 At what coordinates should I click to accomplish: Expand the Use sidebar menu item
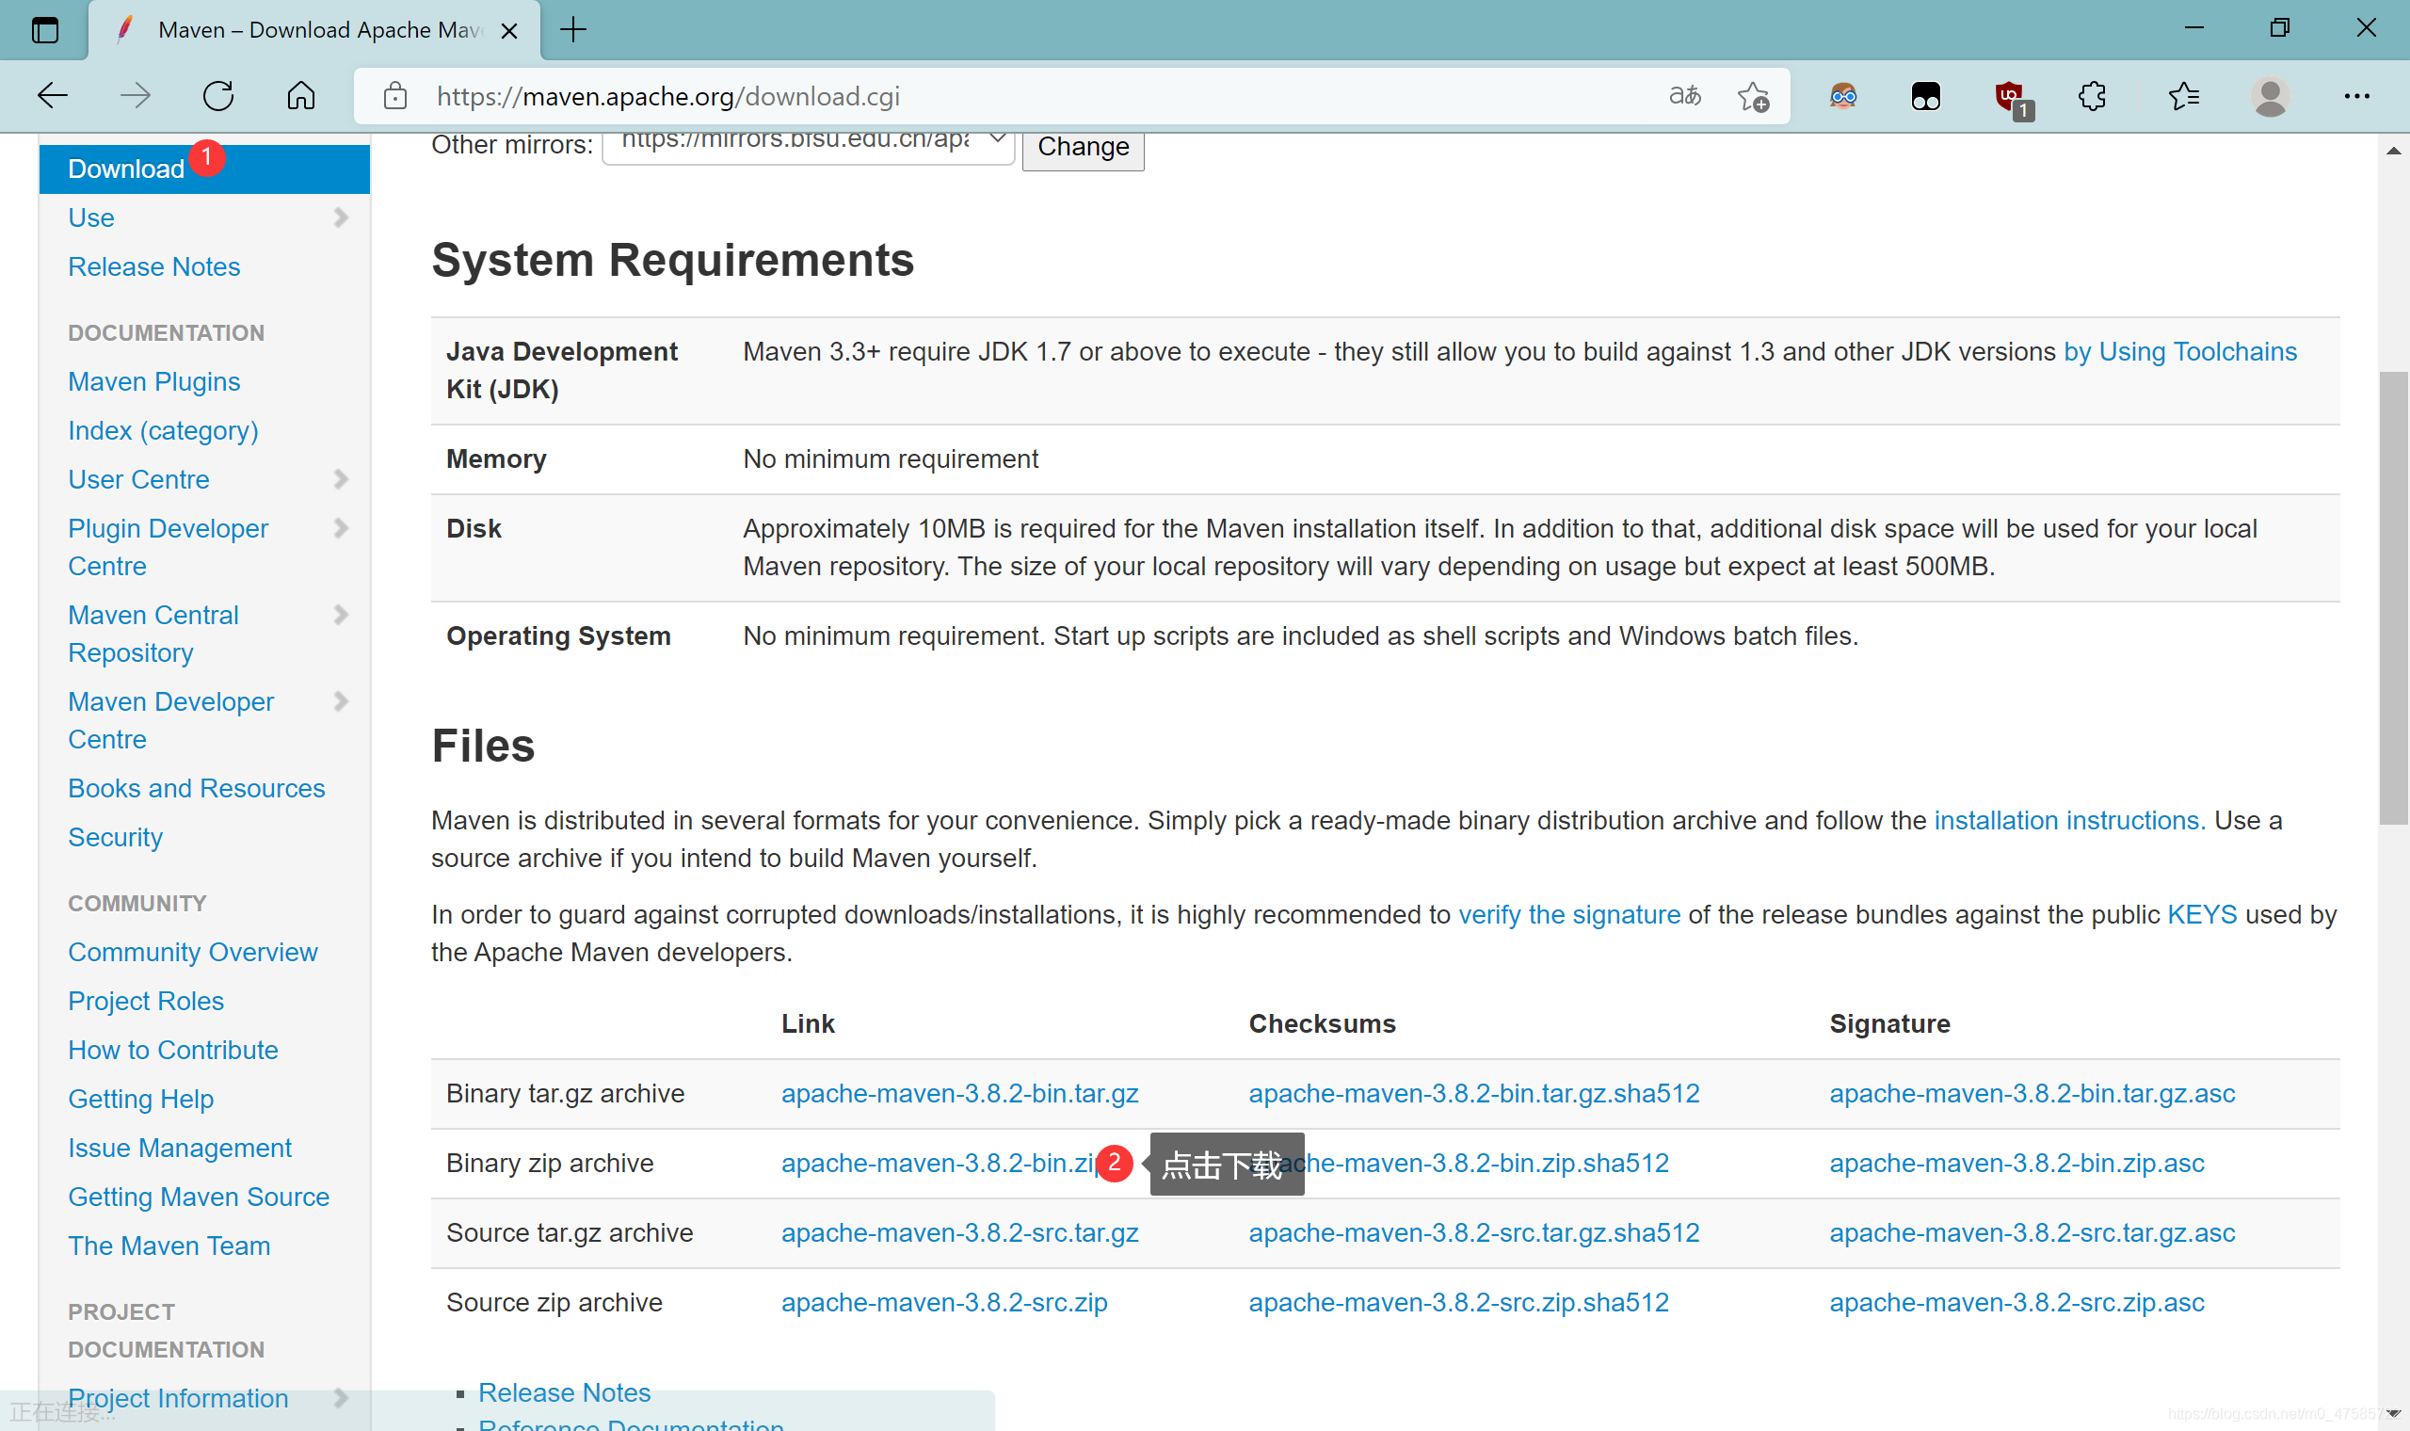pyautogui.click(x=343, y=217)
